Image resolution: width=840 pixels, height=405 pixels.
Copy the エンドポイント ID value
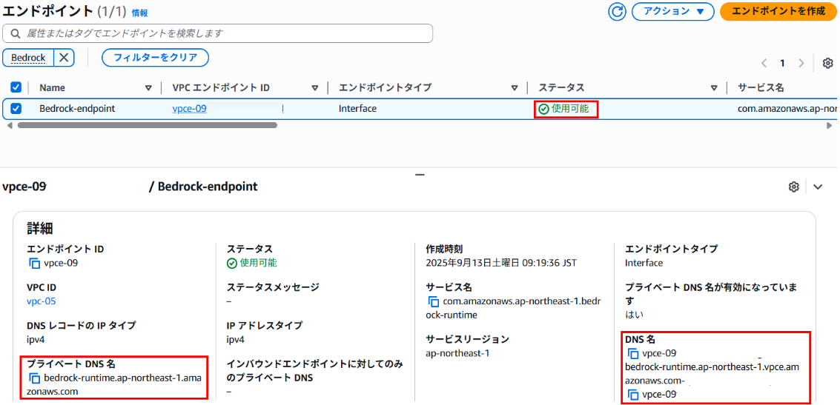34,264
